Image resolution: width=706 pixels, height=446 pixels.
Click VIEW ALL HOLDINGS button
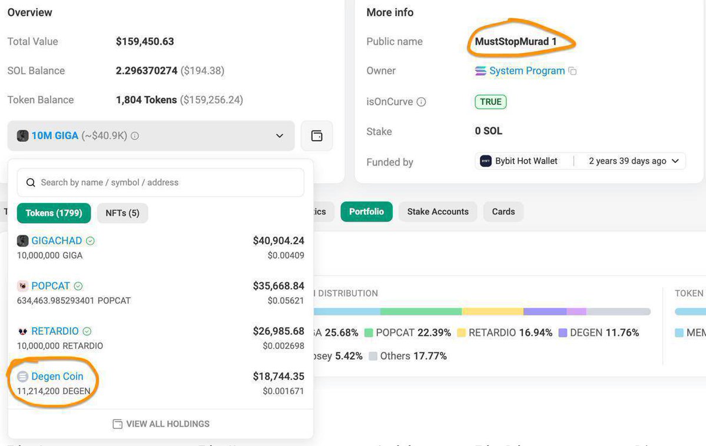(161, 424)
